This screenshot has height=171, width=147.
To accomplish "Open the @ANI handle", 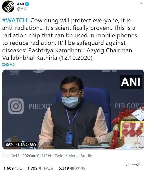I will [x=22, y=9].
